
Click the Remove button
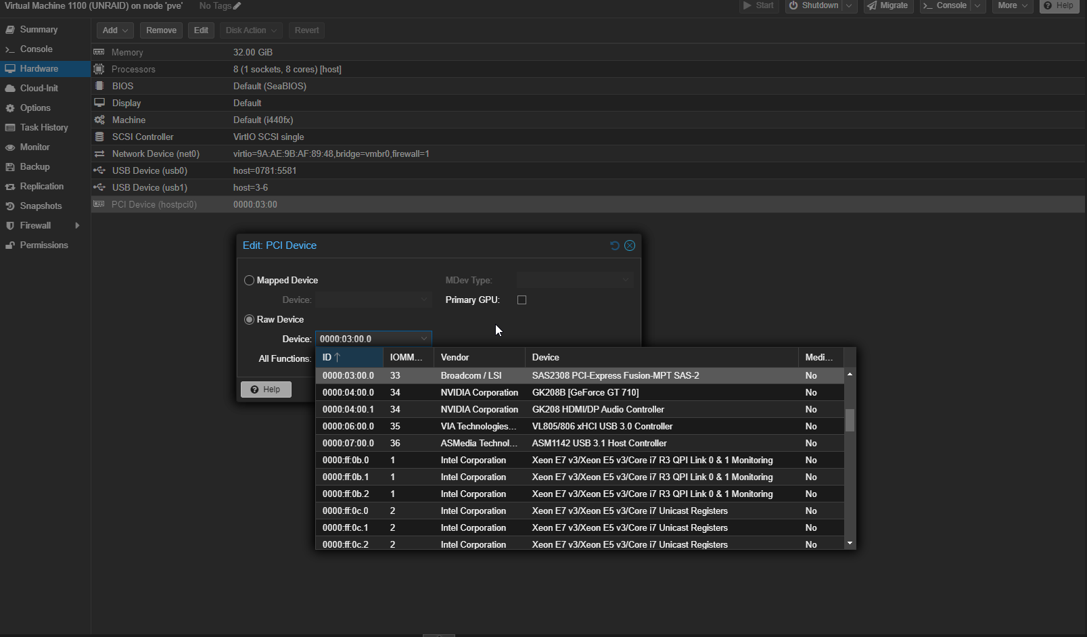(161, 30)
